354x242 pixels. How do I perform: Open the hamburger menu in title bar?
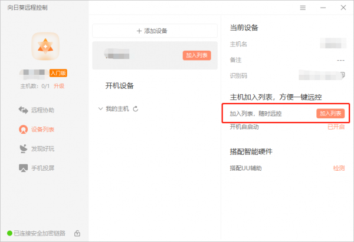(303, 8)
